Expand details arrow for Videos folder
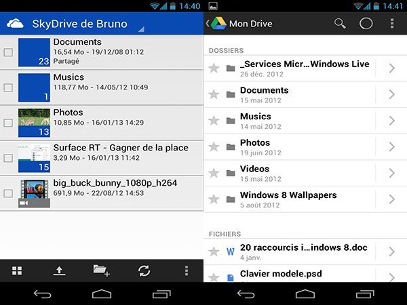Screen dimensions: 407x305 [x=392, y=173]
